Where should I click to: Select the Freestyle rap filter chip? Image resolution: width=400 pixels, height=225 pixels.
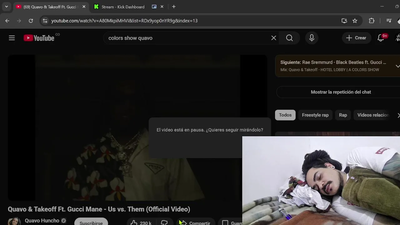tap(315, 115)
